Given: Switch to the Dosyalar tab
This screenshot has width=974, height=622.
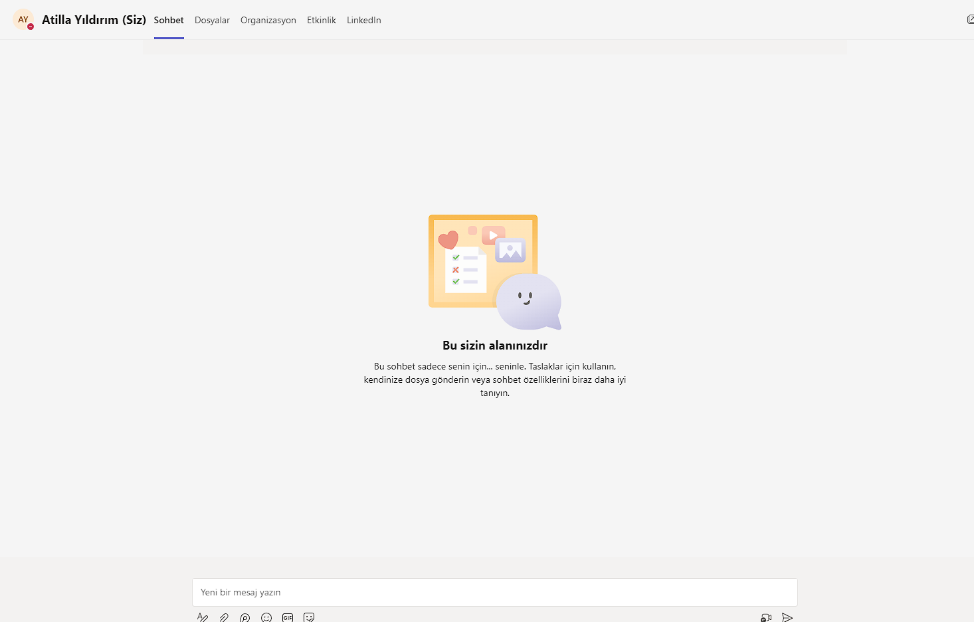Looking at the screenshot, I should (212, 20).
